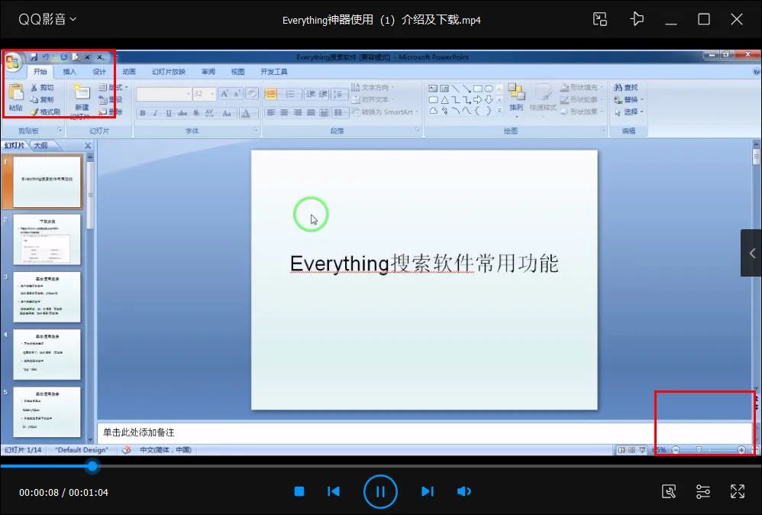This screenshot has height=515, width=762.
Task: Mute audio via the speaker icon
Action: pos(464,491)
